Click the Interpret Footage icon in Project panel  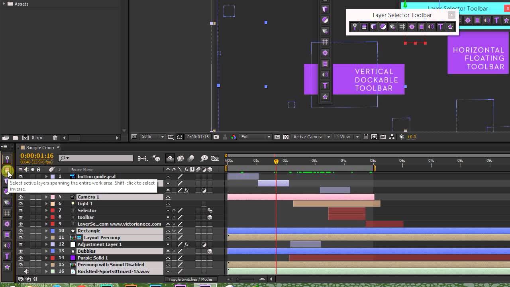click(6, 138)
